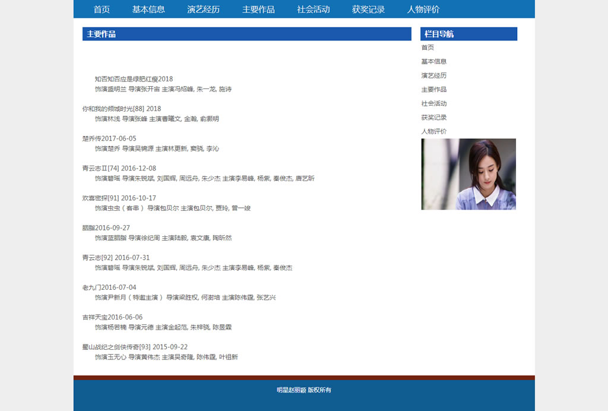Open 社会活动 link in the 栏目导航 sidebar
The image size is (608, 411).
pos(434,103)
